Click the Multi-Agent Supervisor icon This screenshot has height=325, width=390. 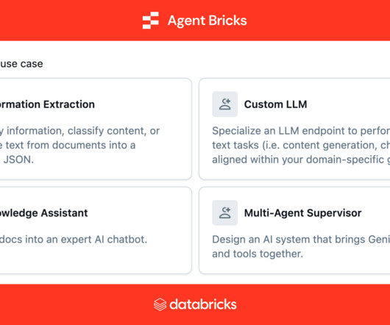(x=225, y=213)
